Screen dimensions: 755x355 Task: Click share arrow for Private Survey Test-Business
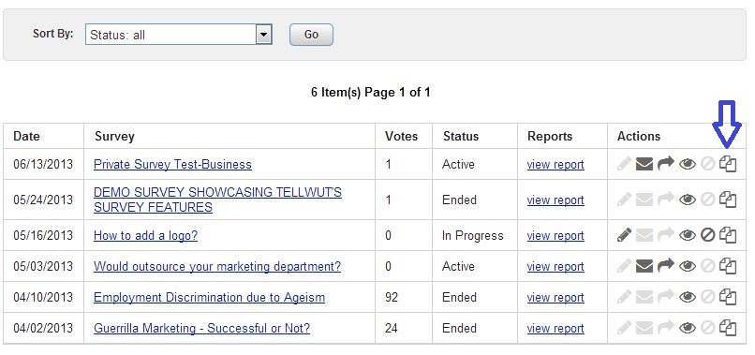tap(665, 164)
